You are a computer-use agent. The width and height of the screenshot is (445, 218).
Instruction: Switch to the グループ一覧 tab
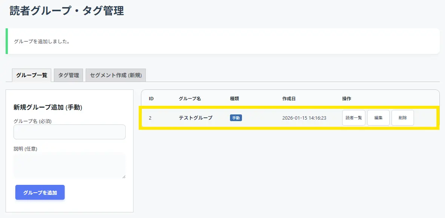point(32,75)
